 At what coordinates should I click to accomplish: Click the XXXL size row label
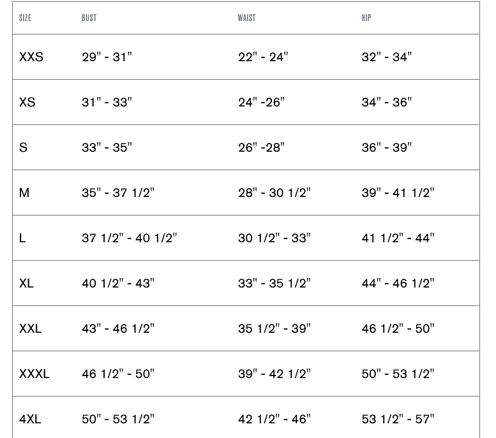click(x=34, y=374)
